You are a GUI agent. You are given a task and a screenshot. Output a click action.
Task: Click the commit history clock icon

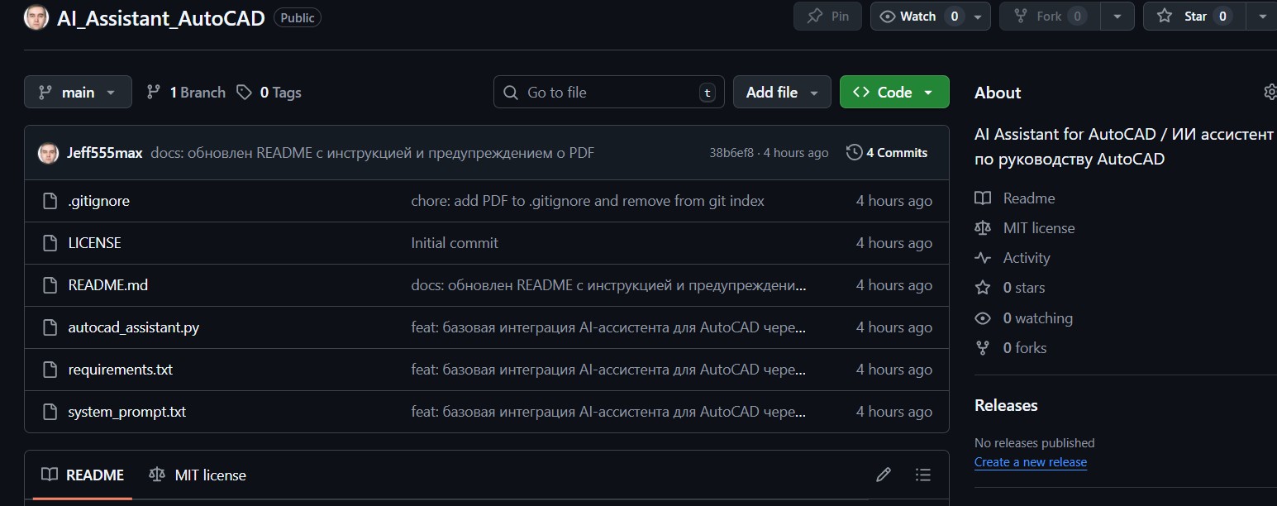[855, 153]
